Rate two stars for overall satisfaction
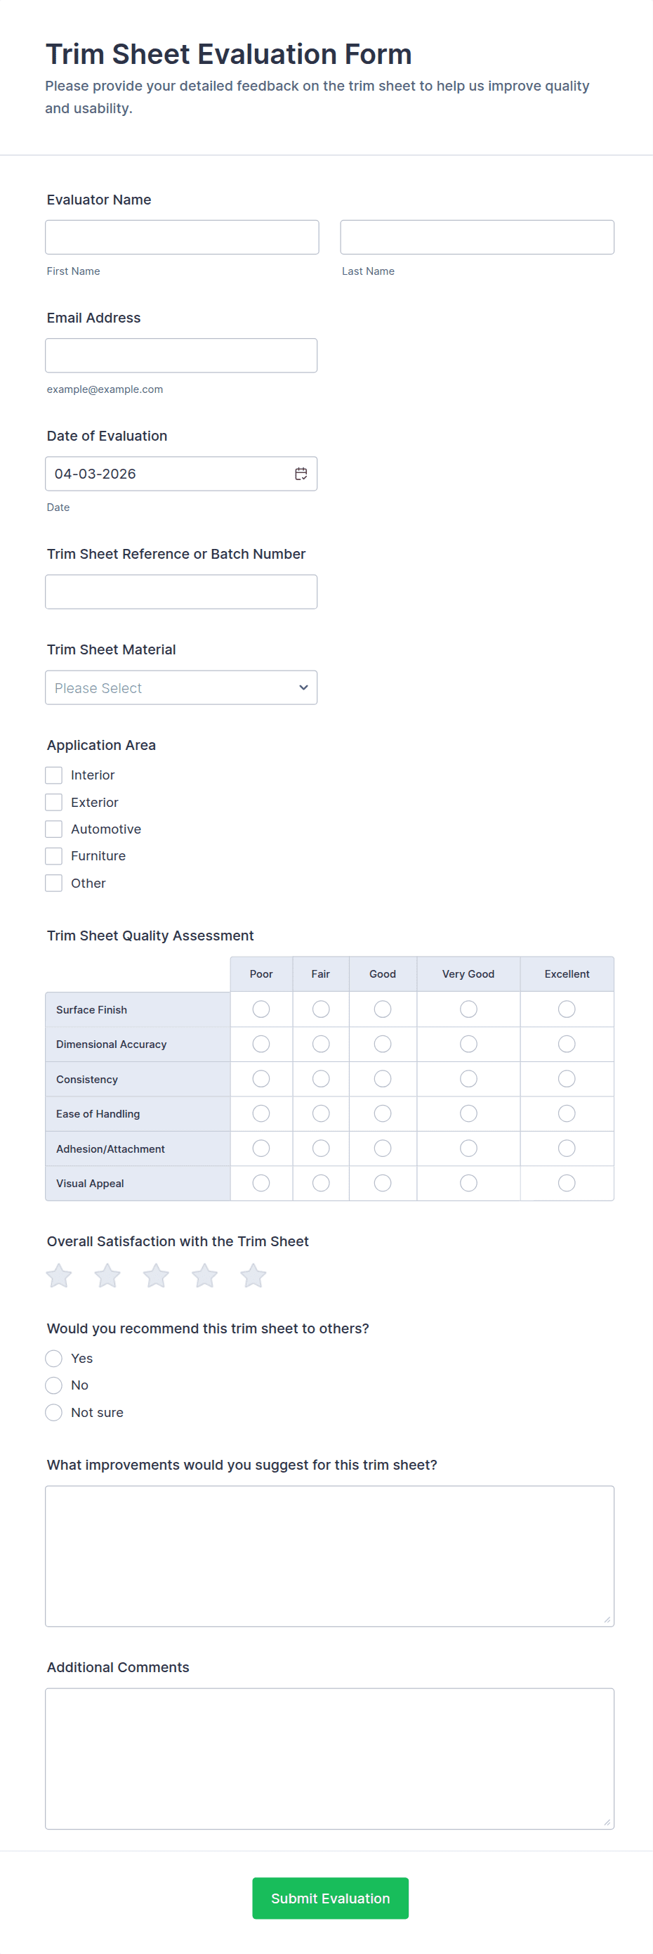653x1954 pixels. pyautogui.click(x=107, y=1276)
